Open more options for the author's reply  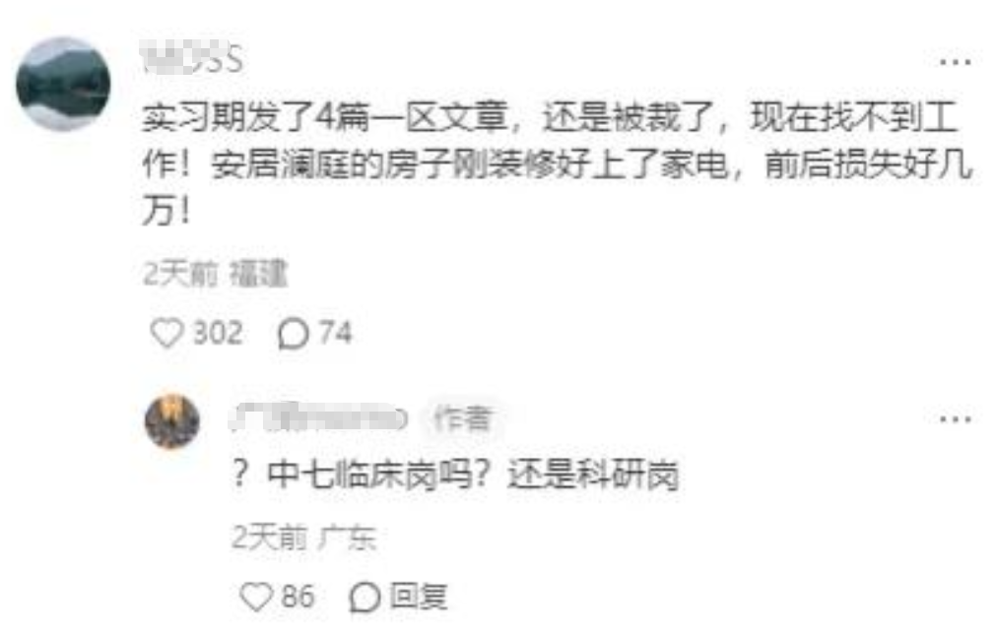pos(955,419)
